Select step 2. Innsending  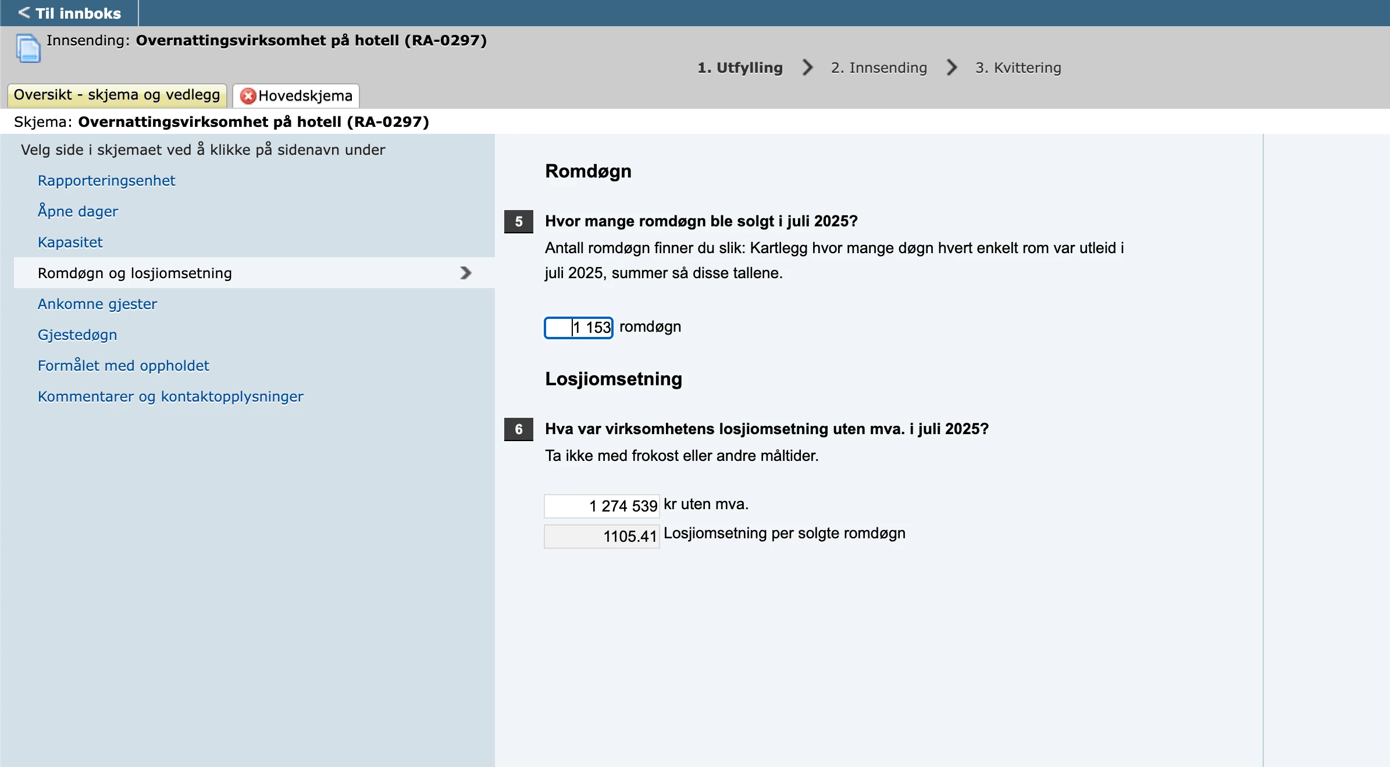(879, 68)
